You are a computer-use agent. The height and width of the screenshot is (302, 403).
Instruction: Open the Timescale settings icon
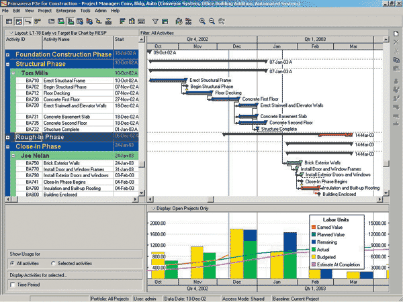[x=141, y=21]
